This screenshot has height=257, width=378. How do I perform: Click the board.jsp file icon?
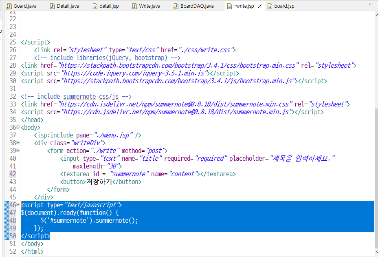[270, 6]
